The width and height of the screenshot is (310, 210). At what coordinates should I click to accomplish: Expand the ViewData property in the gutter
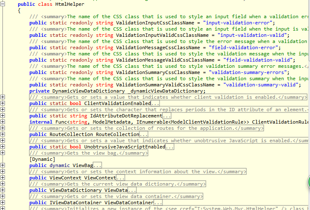click(2, 190)
